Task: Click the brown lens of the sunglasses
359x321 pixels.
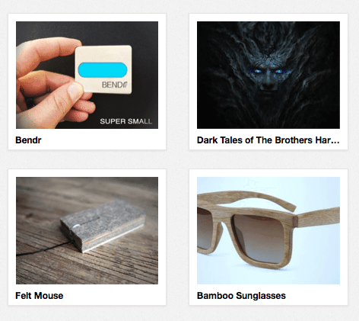Action: [x=260, y=238]
